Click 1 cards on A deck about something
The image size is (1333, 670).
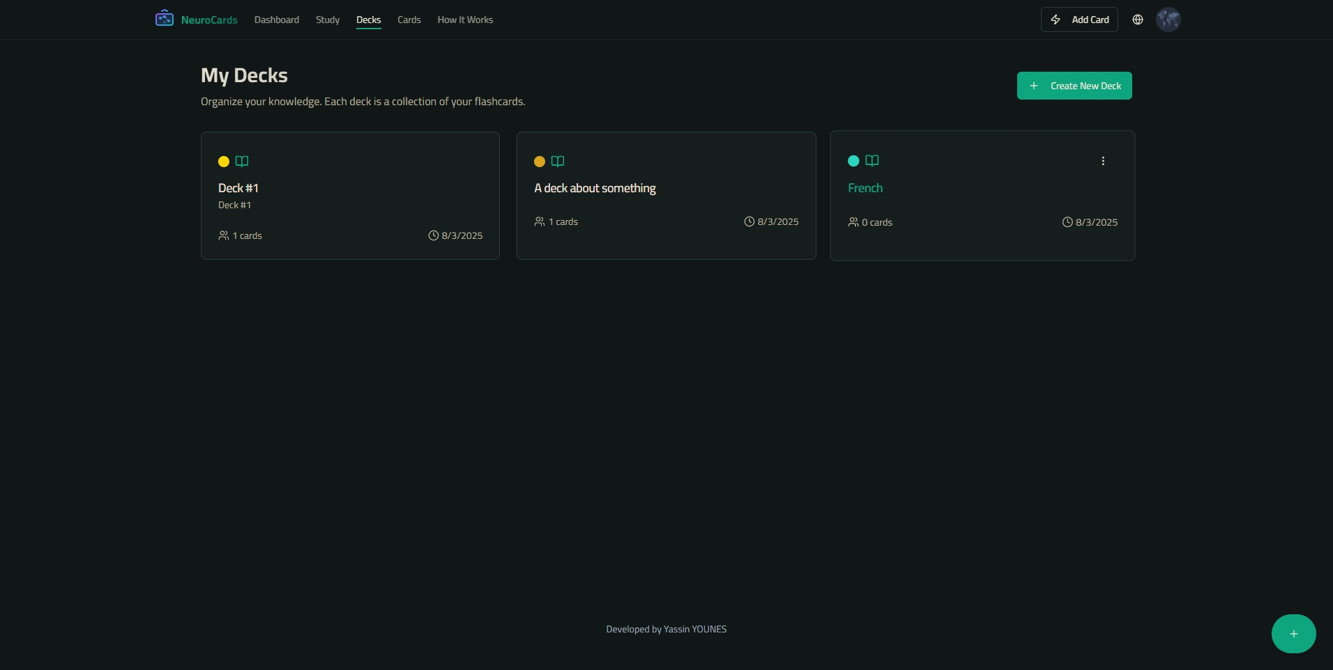563,221
